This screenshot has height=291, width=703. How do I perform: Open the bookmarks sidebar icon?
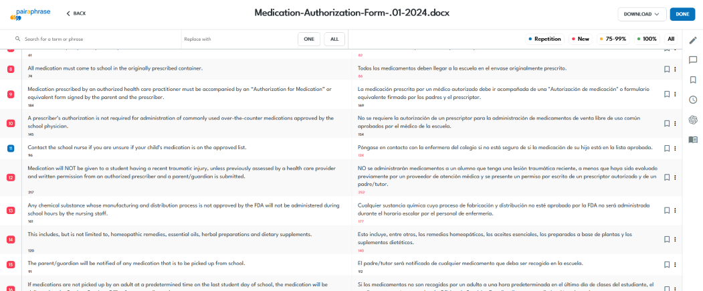pos(693,80)
